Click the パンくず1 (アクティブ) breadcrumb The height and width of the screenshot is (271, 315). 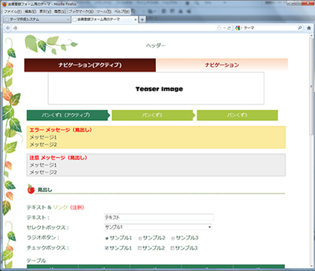tap(68, 115)
